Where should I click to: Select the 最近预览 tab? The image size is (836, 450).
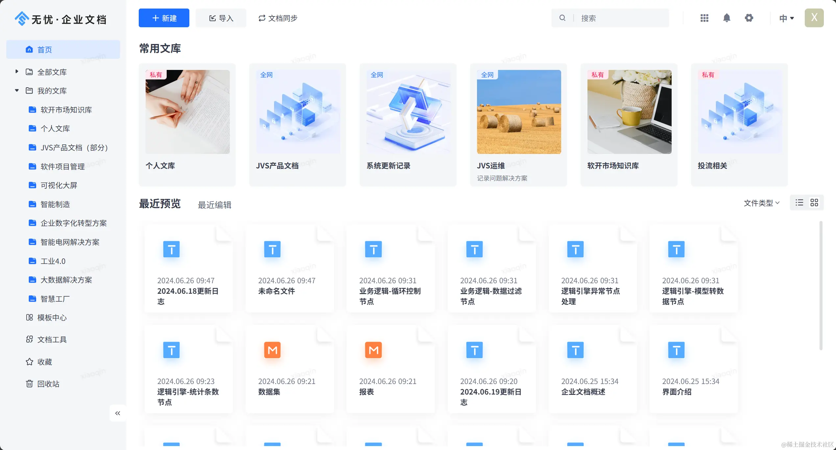(x=160, y=204)
